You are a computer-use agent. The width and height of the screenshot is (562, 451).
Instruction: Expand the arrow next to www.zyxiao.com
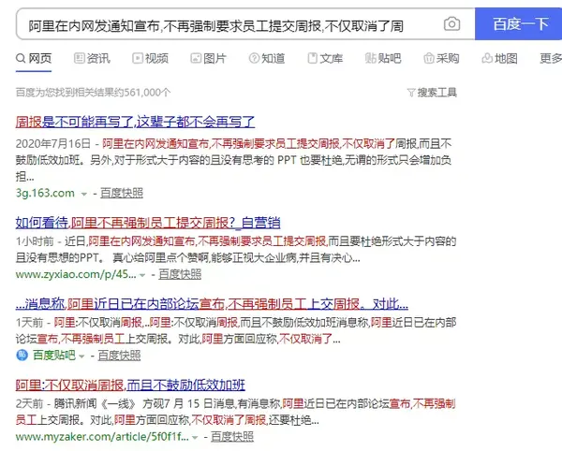point(142,275)
